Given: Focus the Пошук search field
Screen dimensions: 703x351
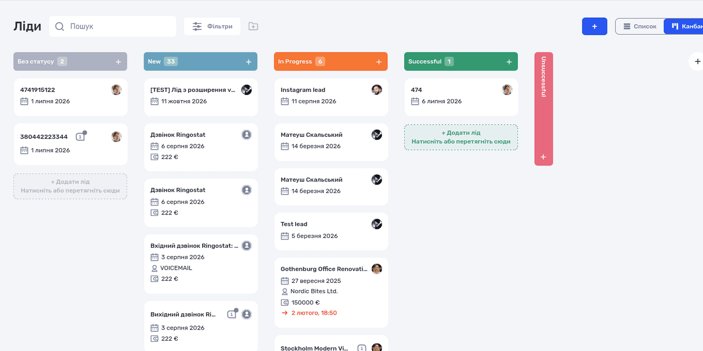Looking at the screenshot, I should tap(112, 26).
